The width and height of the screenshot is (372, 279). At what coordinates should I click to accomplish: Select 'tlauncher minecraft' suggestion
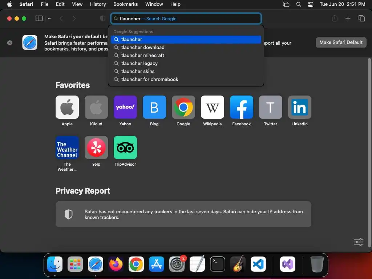pyautogui.click(x=186, y=56)
